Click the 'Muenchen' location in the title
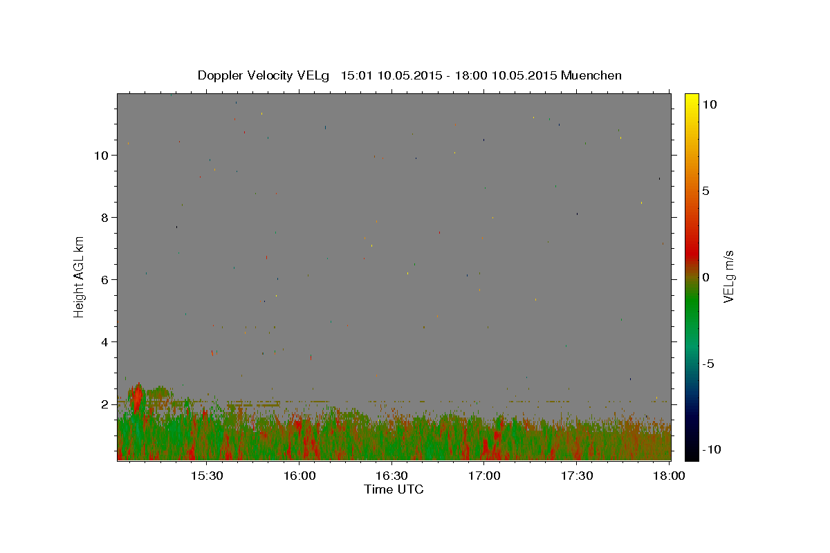This screenshot has height=553, width=830. [591, 75]
